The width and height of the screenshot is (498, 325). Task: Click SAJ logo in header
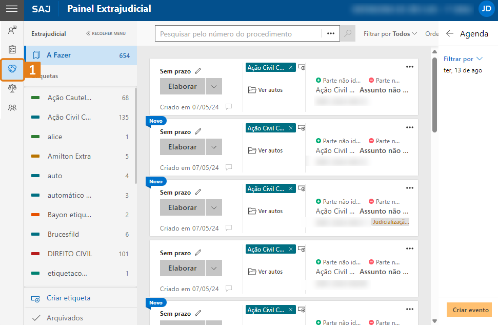point(42,9)
